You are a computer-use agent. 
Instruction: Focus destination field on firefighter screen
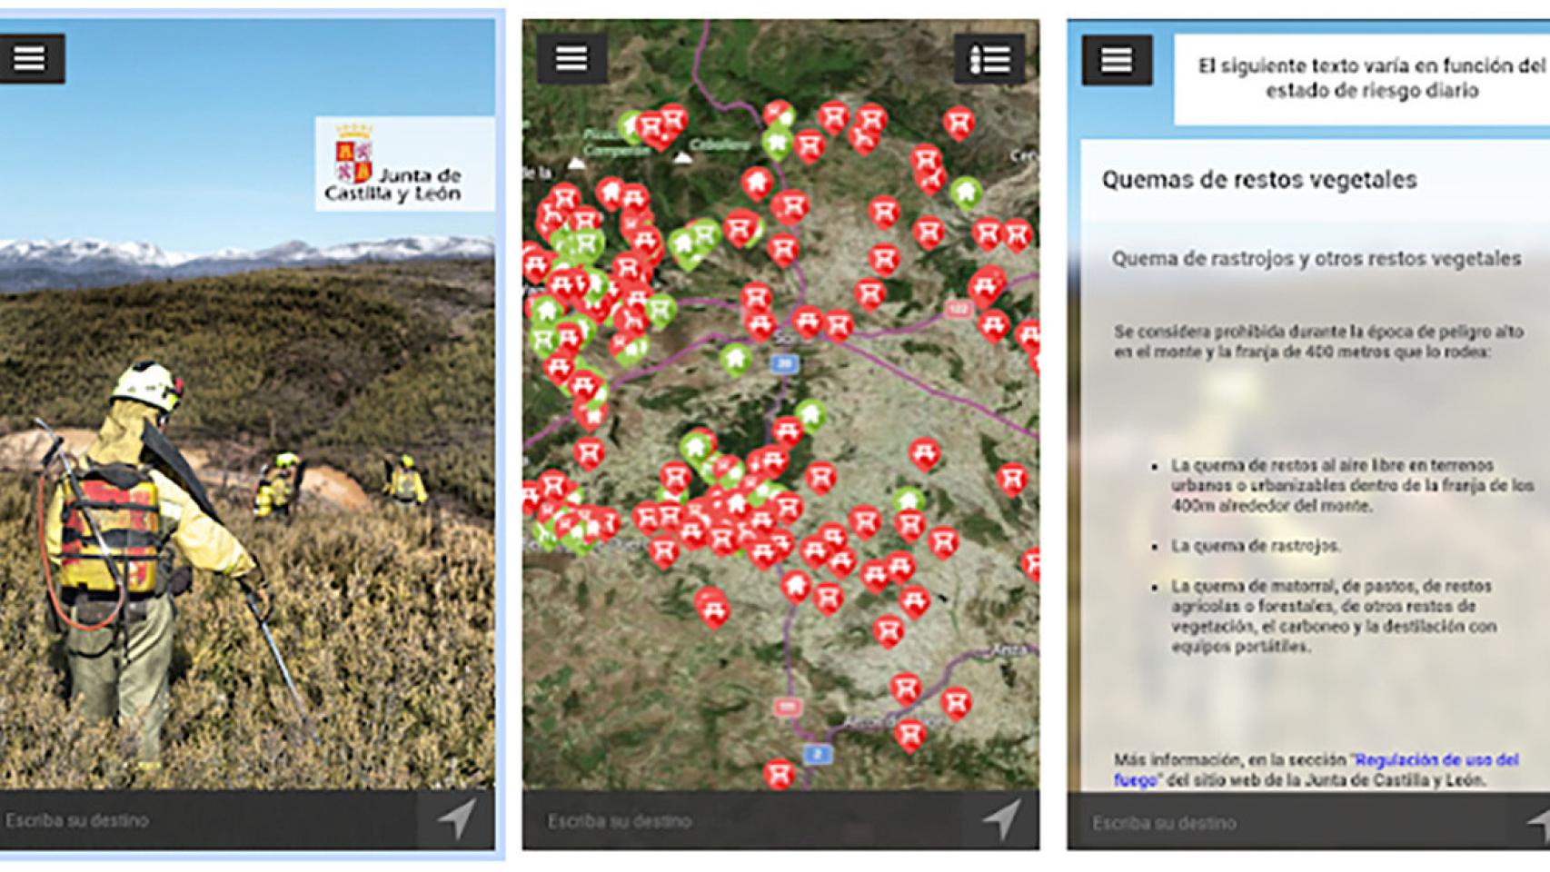209,819
